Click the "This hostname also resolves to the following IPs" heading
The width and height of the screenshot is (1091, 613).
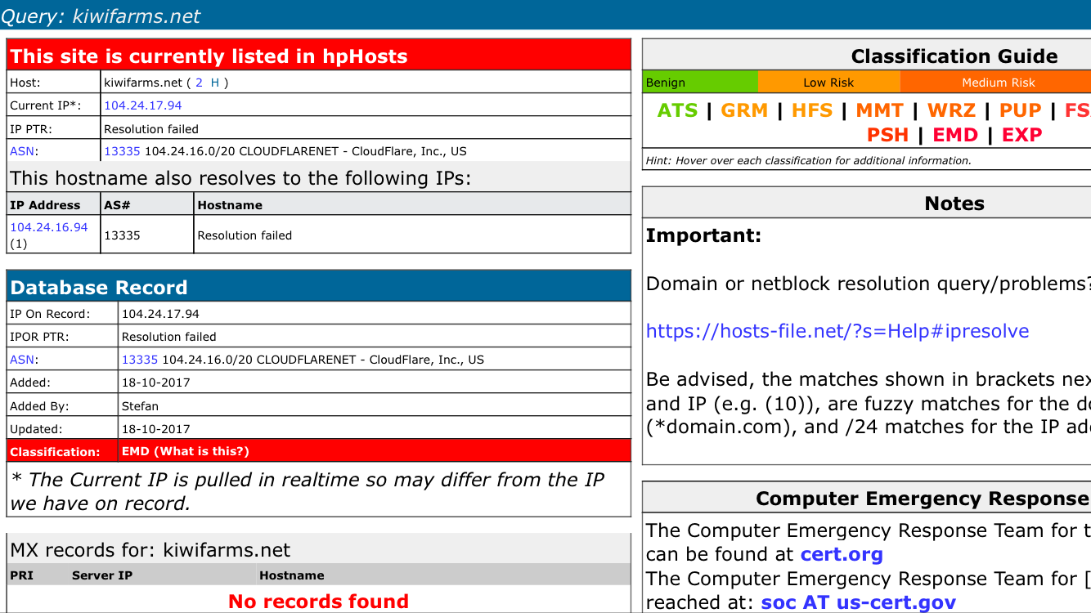tap(240, 178)
